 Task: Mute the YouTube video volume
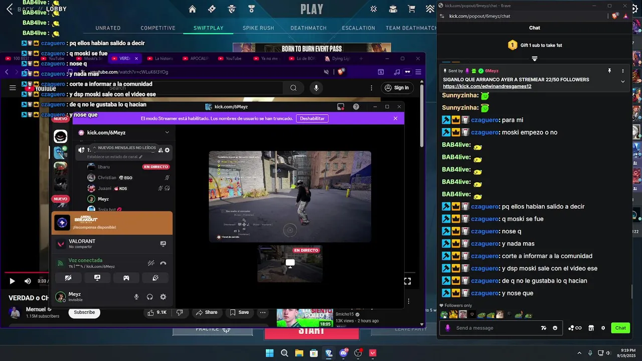point(28,281)
